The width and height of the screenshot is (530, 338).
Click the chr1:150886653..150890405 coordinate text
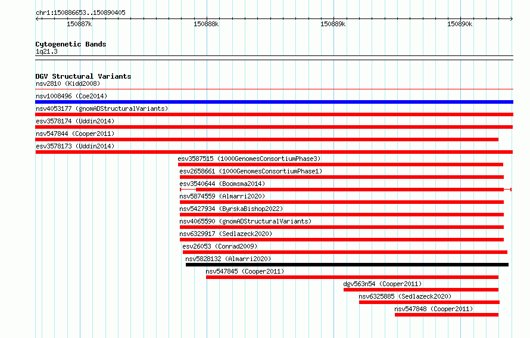(x=80, y=13)
